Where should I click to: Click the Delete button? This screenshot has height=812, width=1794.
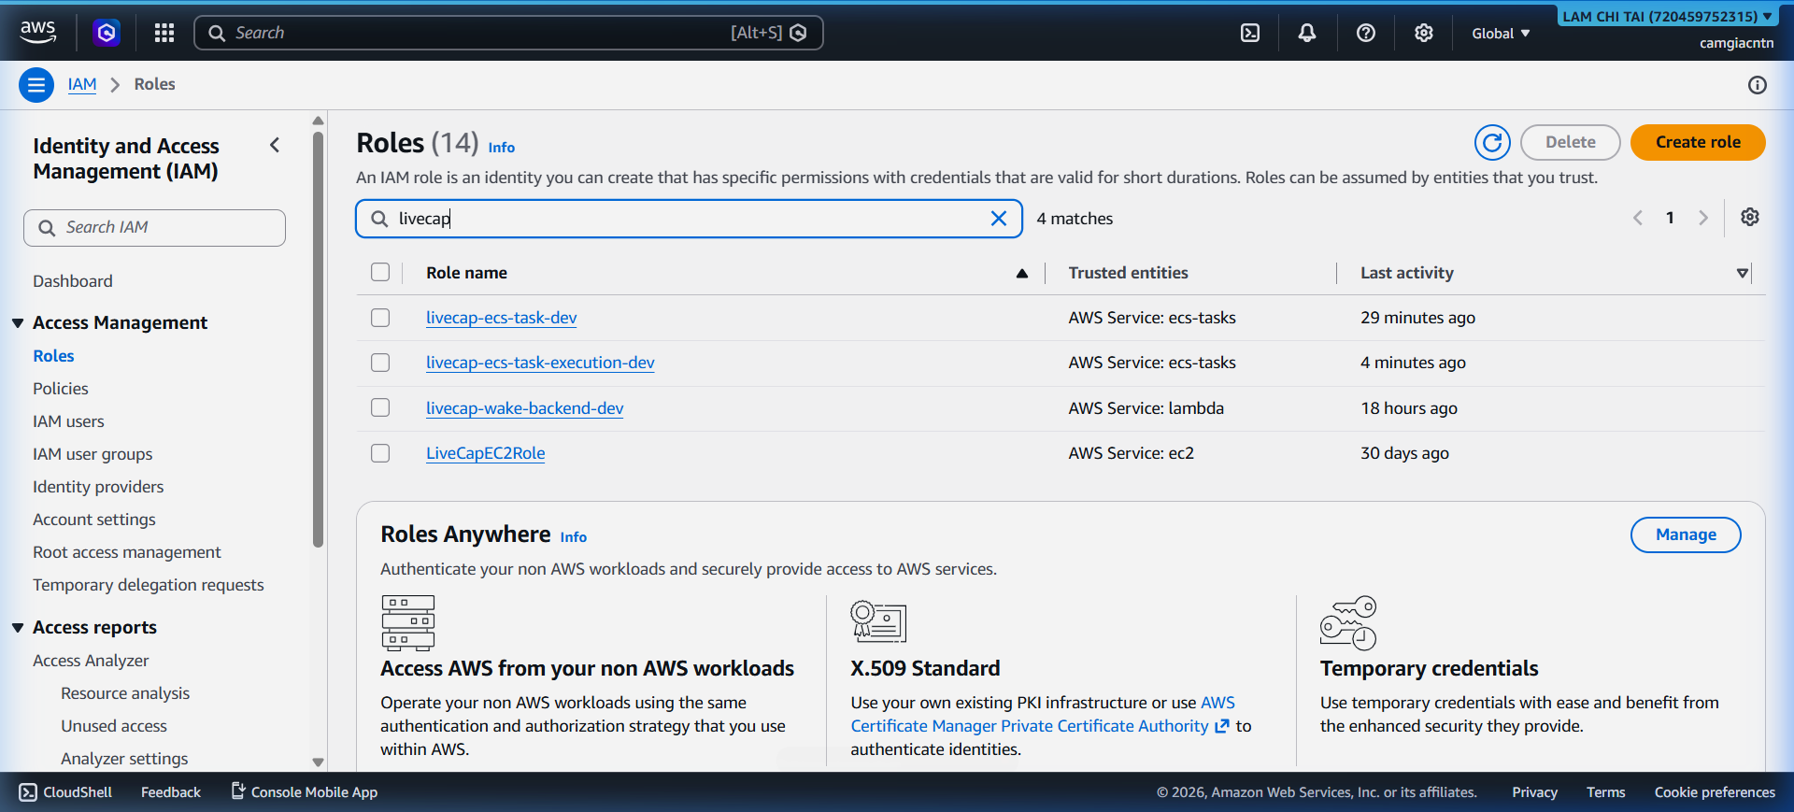(1570, 142)
